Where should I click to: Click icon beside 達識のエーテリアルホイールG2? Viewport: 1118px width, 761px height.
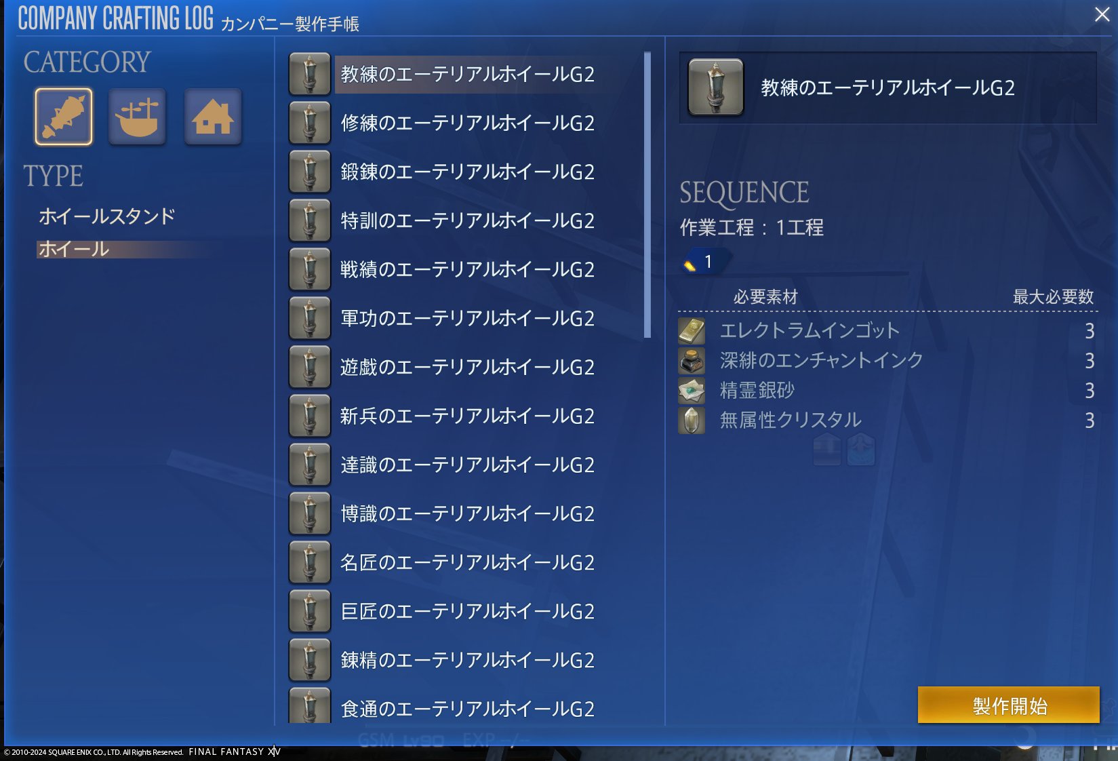[310, 465]
